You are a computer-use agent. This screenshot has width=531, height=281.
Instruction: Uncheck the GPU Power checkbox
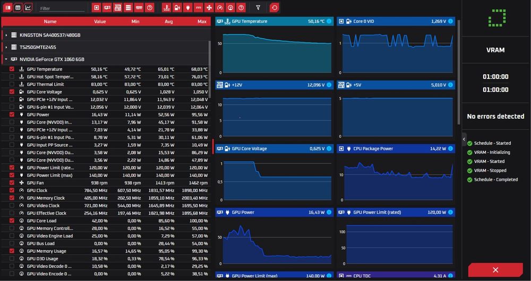click(12, 115)
